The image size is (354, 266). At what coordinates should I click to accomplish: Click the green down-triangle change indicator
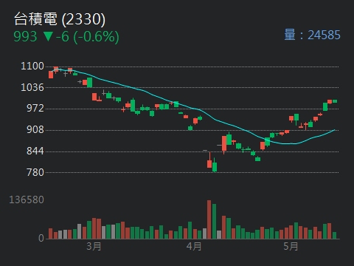48,36
